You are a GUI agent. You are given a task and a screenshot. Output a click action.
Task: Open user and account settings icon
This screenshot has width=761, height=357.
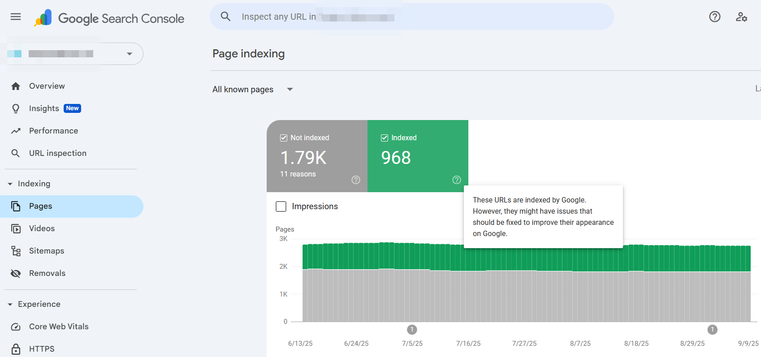pyautogui.click(x=741, y=17)
